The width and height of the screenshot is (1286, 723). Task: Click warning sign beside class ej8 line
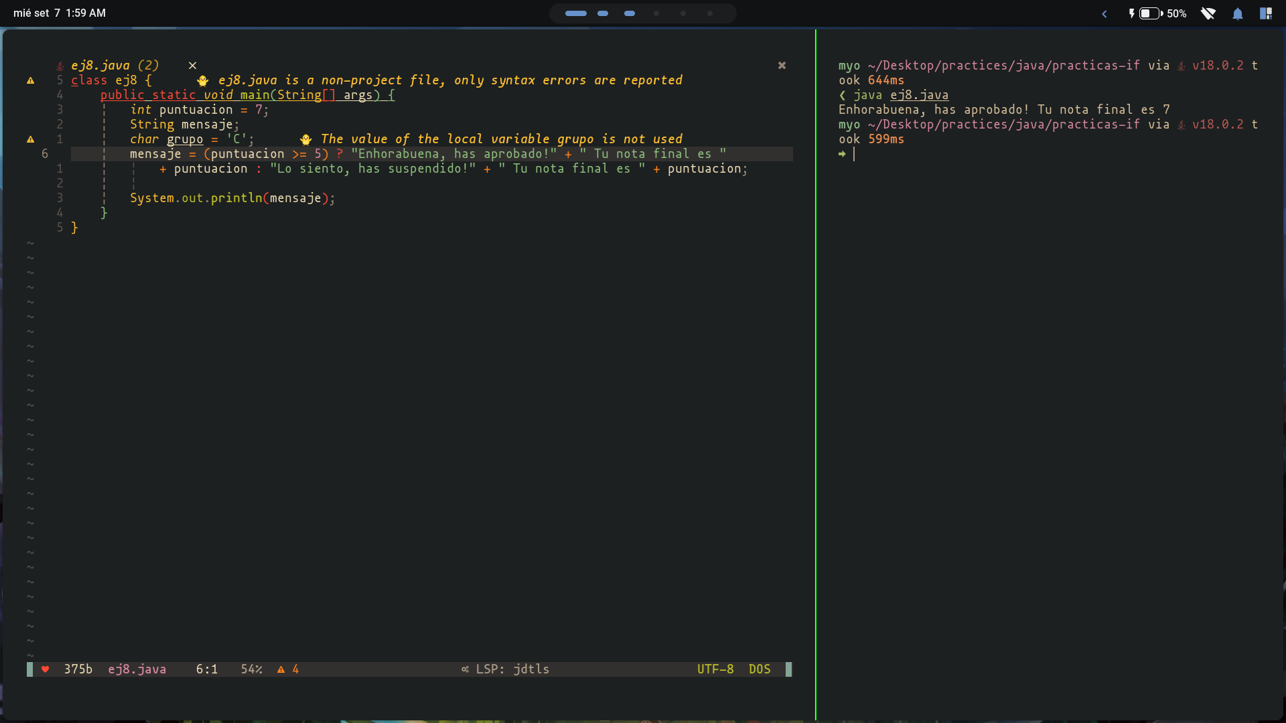click(x=30, y=80)
